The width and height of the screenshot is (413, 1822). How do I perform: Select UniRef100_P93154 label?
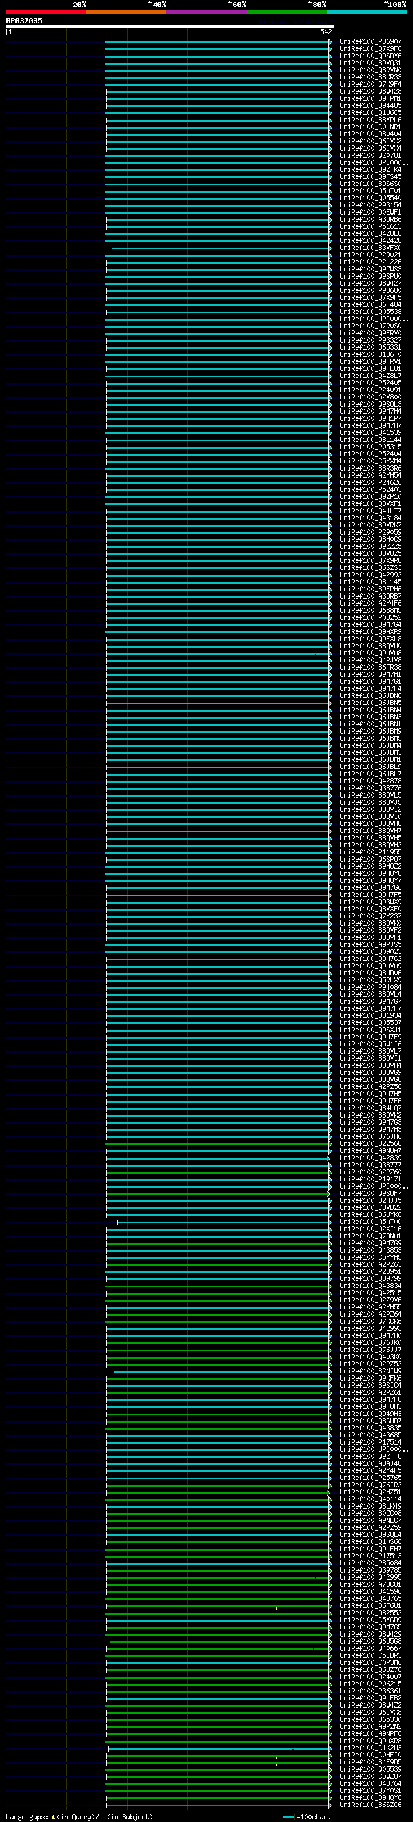pyautogui.click(x=370, y=205)
